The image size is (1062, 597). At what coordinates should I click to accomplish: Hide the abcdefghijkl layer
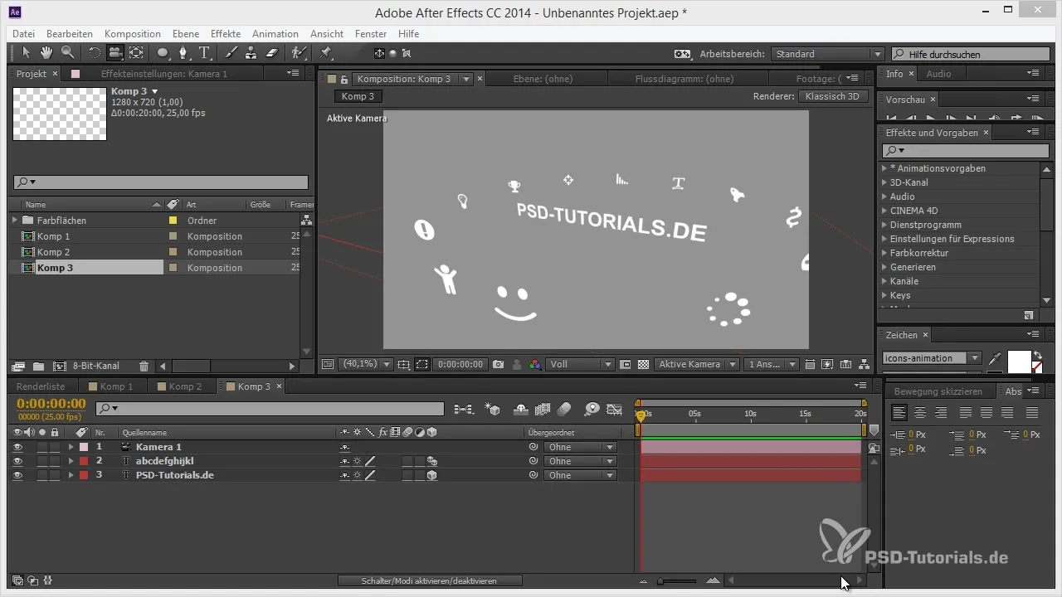tap(17, 461)
